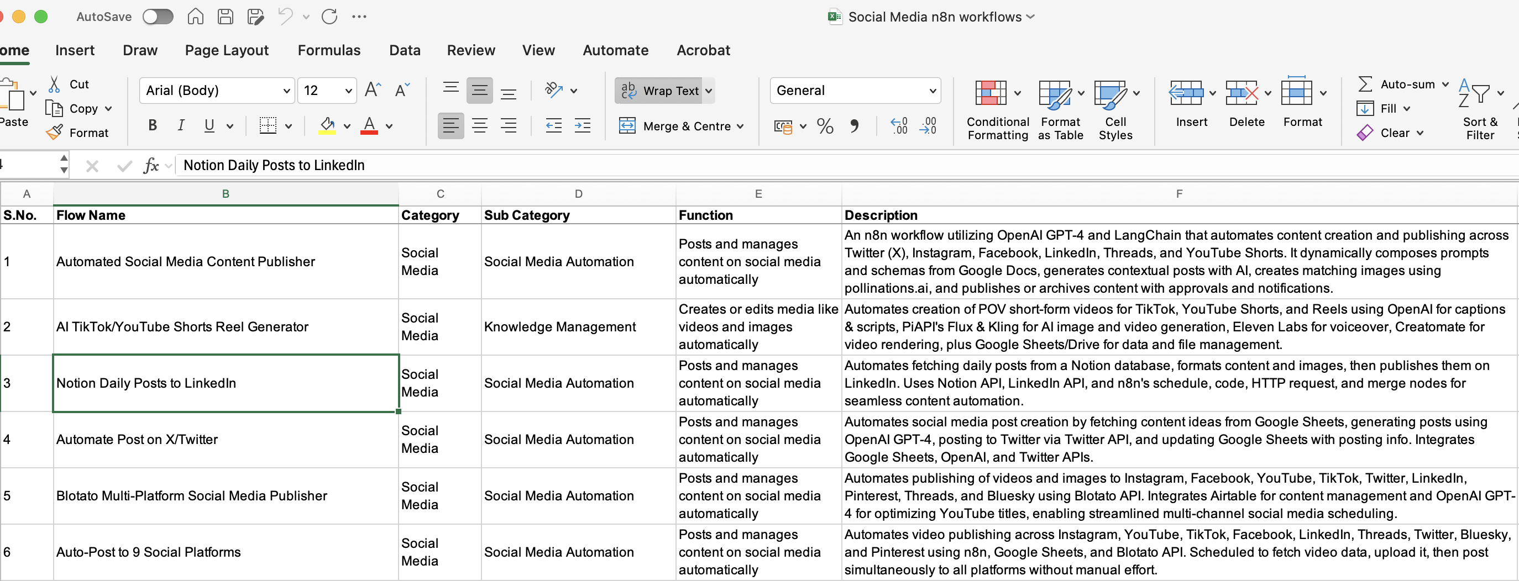
Task: Click the Clear eraser icon
Action: tap(1365, 133)
